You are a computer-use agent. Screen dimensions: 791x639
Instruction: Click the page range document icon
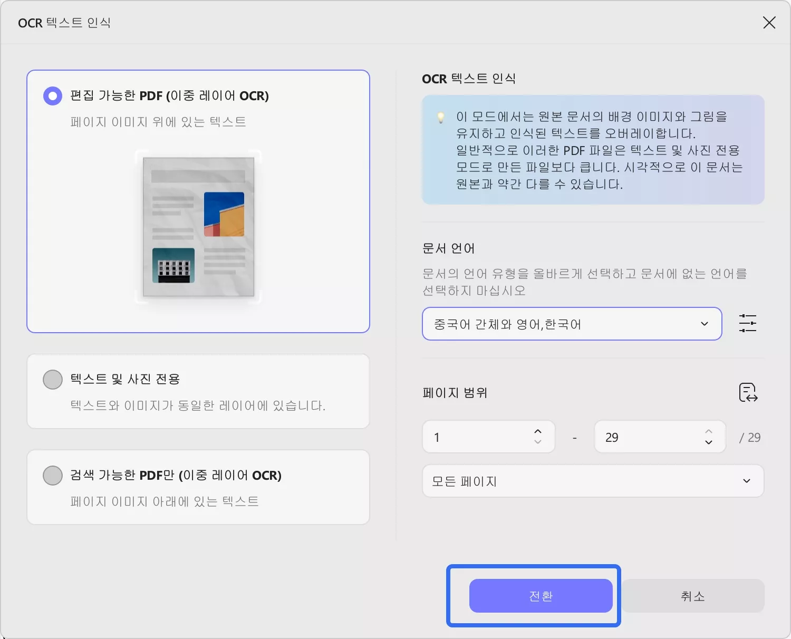[748, 392]
